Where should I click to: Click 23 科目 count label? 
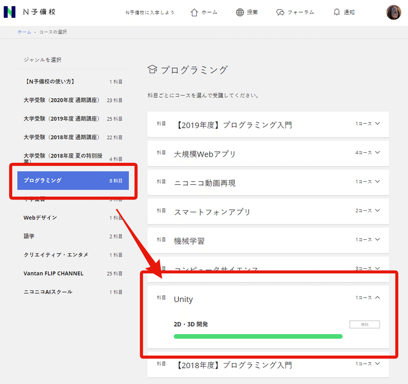(114, 100)
